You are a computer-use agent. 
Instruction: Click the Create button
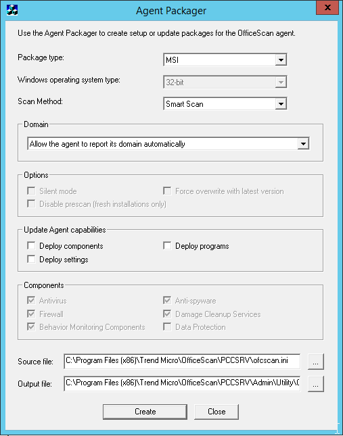[145, 412]
